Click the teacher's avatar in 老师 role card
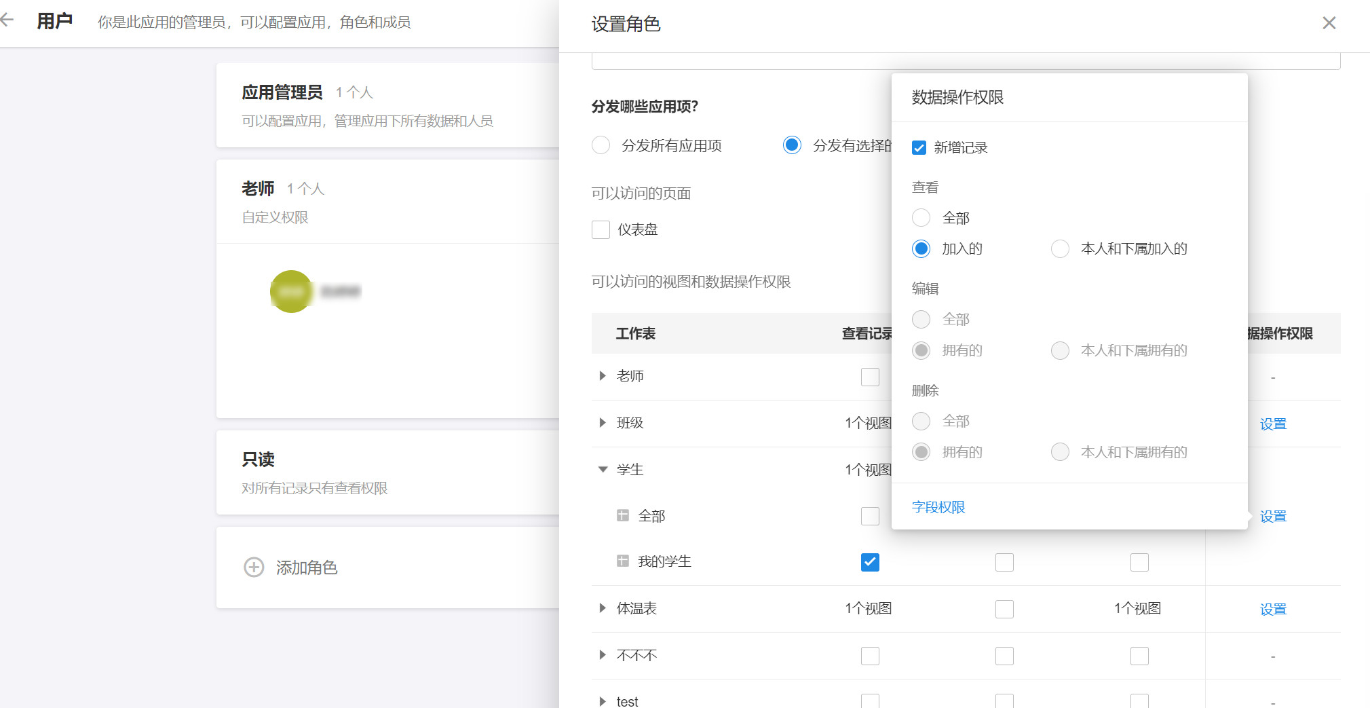This screenshot has width=1370, height=708. pos(291,291)
